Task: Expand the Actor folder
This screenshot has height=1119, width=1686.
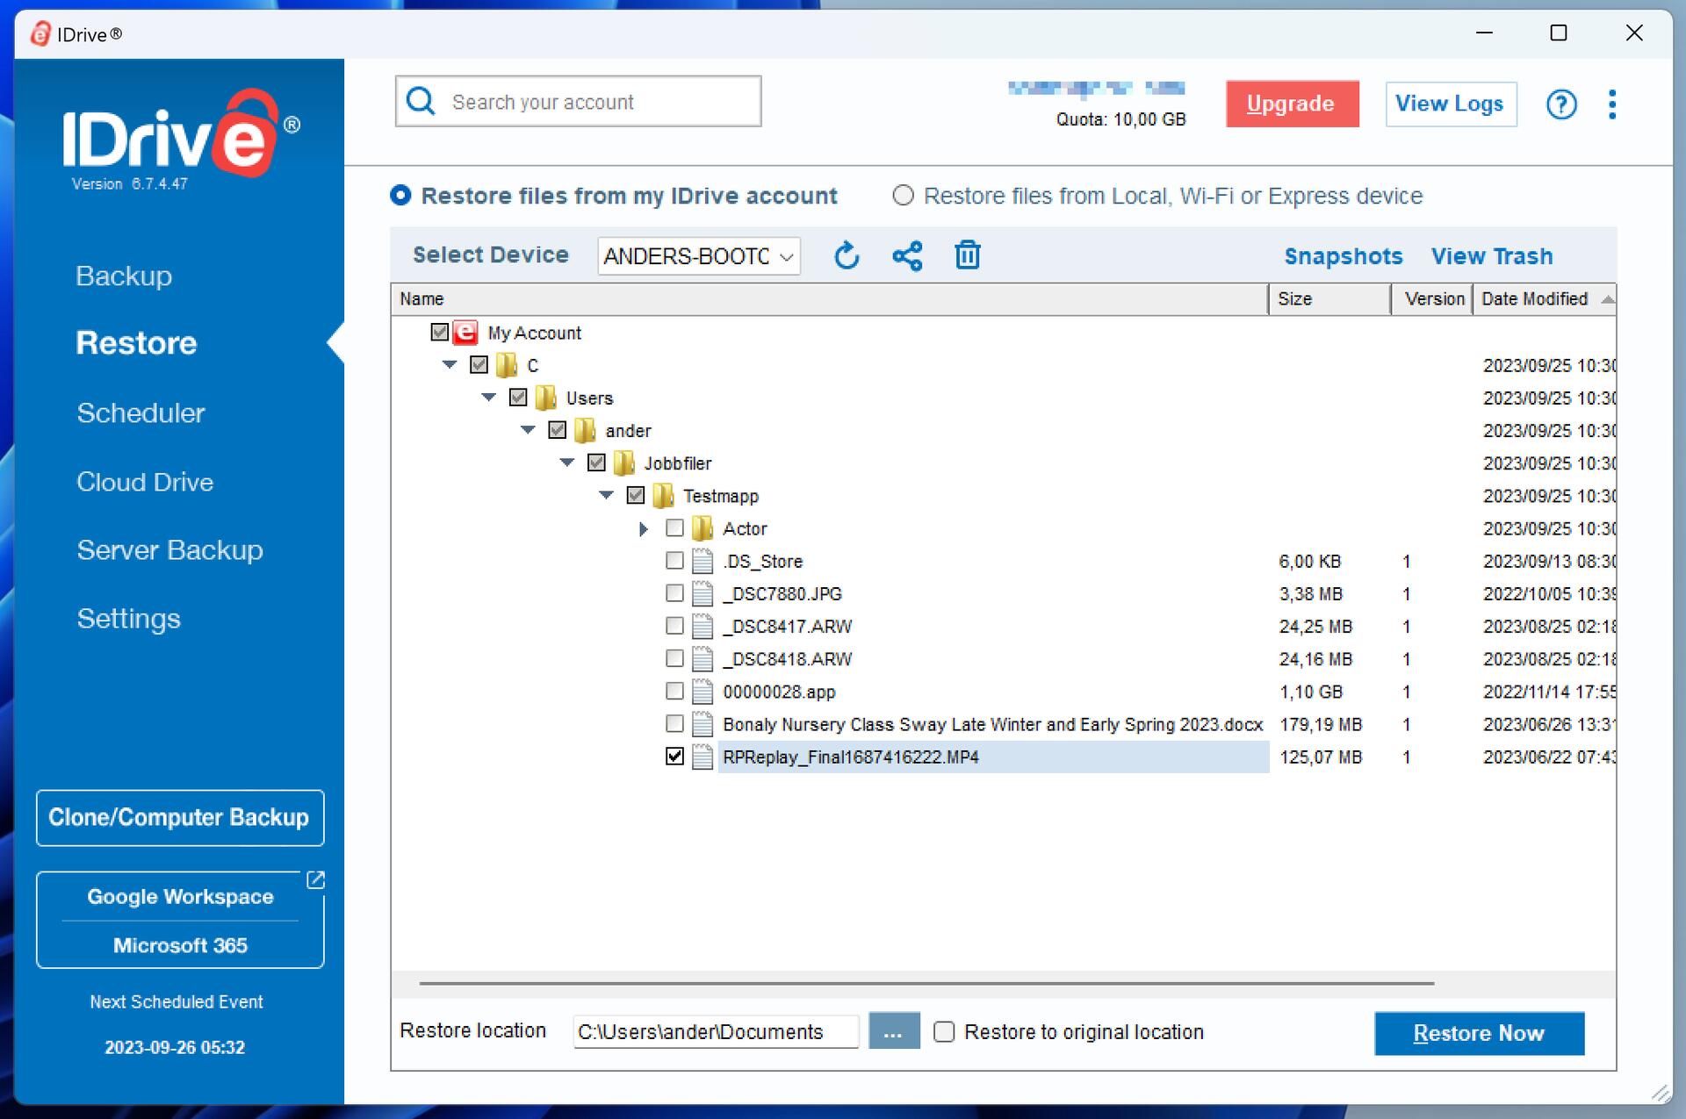Action: coord(643,529)
